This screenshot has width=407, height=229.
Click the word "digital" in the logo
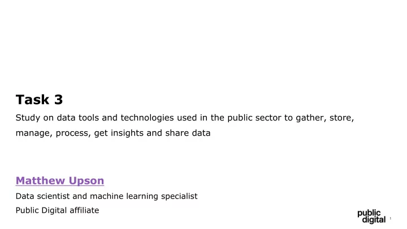[374, 220]
